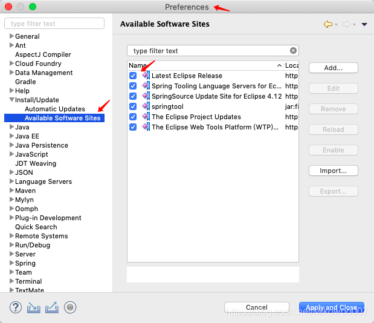Image resolution: width=374 pixels, height=323 pixels.
Task: Click the Enable button
Action: click(333, 150)
